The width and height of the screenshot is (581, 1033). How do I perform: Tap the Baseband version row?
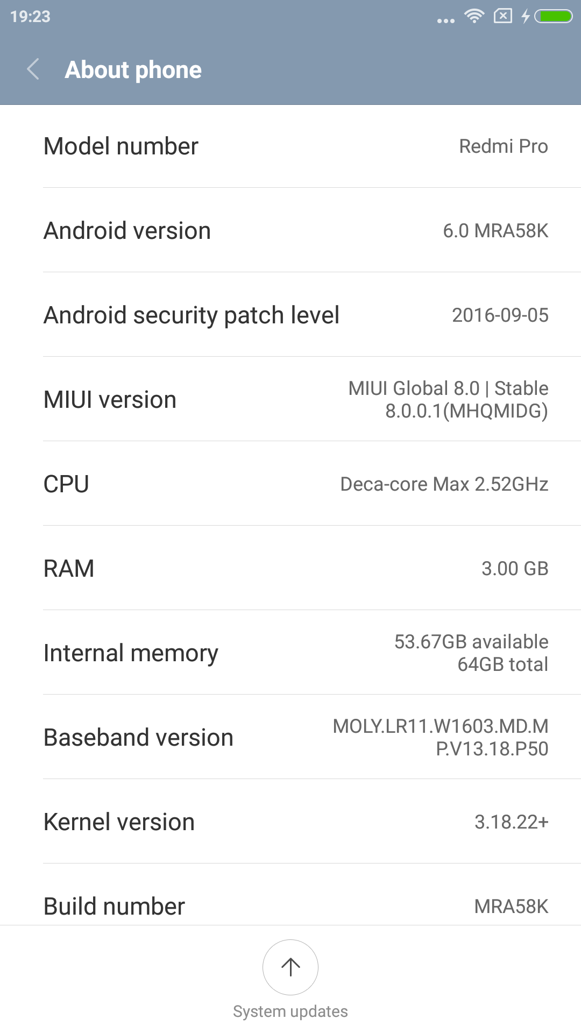pos(290,738)
